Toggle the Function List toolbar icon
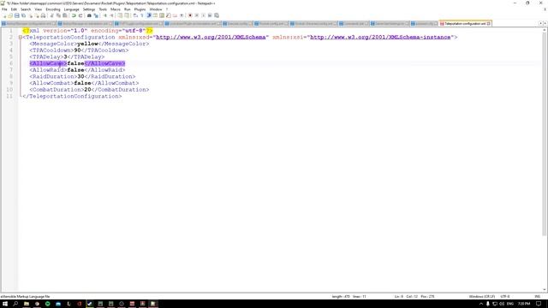The image size is (548, 308). coord(168,15)
